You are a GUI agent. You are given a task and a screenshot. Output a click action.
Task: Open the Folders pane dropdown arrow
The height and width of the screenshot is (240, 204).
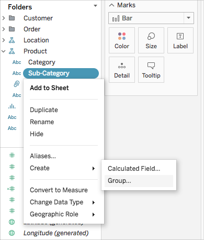click(x=95, y=6)
